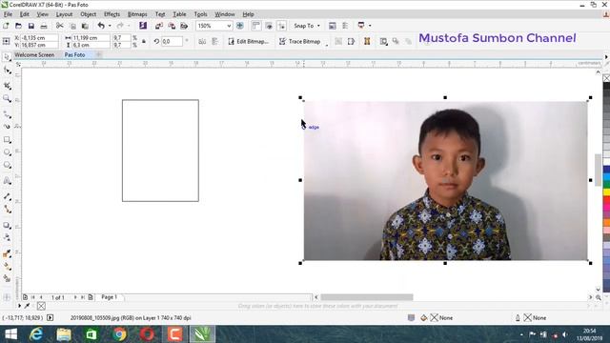Pick the yellow swatch in color palette
Screen dimensions: 610x343
tap(606, 192)
